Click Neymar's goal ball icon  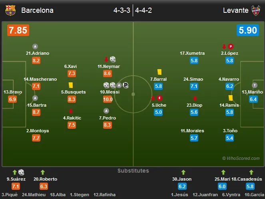pos(113,59)
